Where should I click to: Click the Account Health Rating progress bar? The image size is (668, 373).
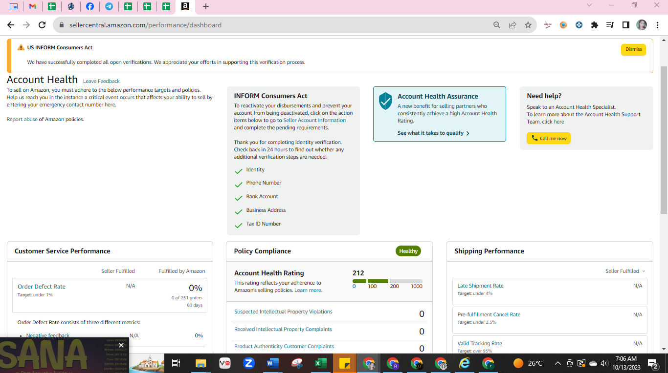(x=387, y=281)
